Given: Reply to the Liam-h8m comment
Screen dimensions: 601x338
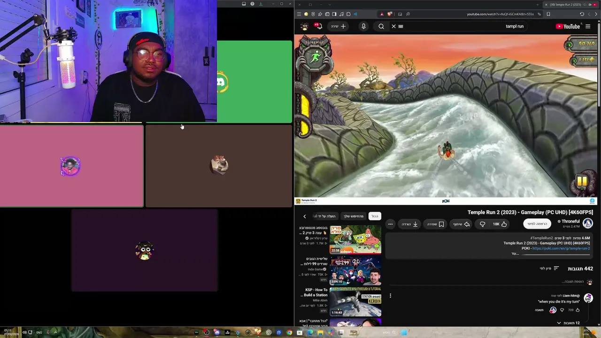Looking at the screenshot, I should point(539,310).
